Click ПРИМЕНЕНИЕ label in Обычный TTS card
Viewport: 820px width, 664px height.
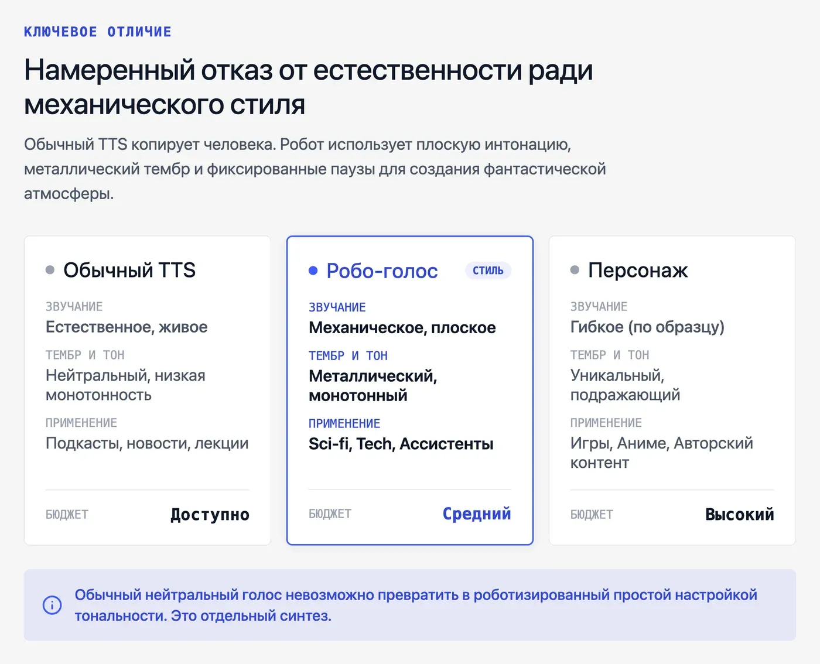click(81, 423)
